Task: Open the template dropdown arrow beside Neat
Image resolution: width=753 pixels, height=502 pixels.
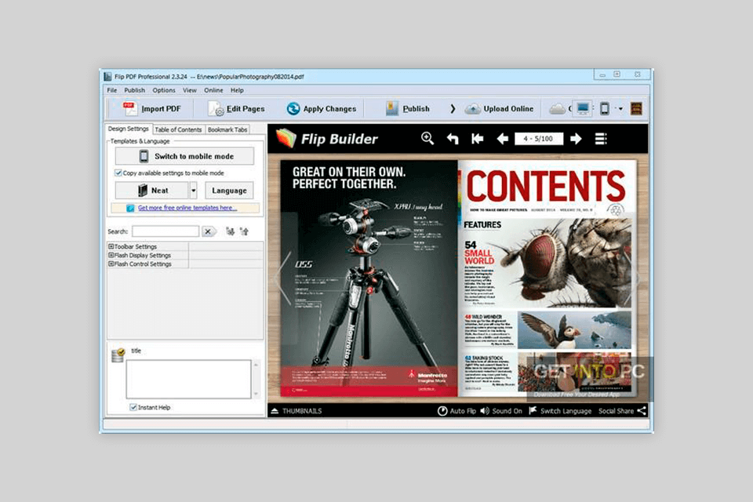Action: click(x=193, y=191)
